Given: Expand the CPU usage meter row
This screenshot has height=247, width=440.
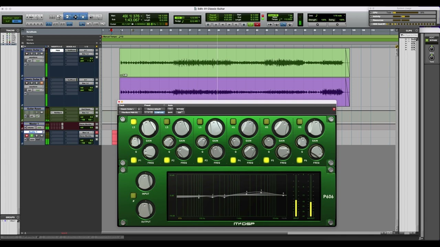Looking at the screenshot, I should pyautogui.click(x=371, y=12).
